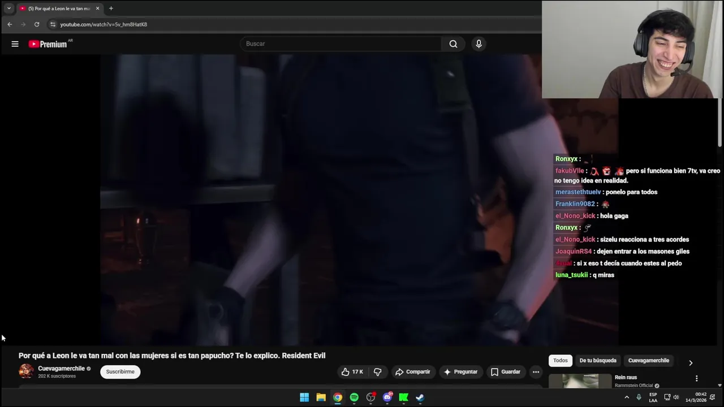Open File Explorer from taskbar
This screenshot has width=724, height=407.
pyautogui.click(x=321, y=397)
